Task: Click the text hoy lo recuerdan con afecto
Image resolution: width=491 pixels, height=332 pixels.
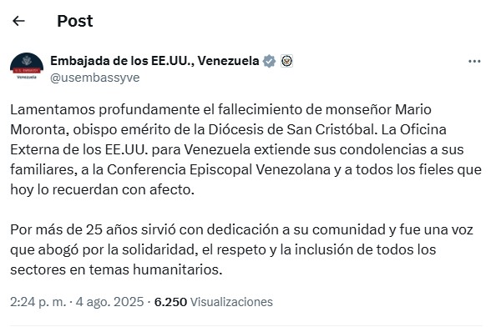Action: (102, 190)
